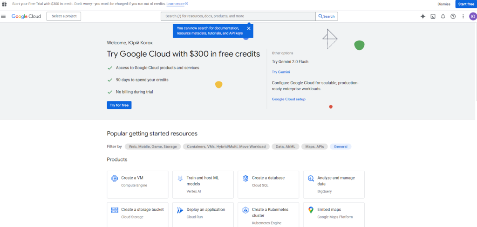Image resolution: width=477 pixels, height=227 pixels.
Task: Close the blue search tip popup
Action: [x=249, y=28]
